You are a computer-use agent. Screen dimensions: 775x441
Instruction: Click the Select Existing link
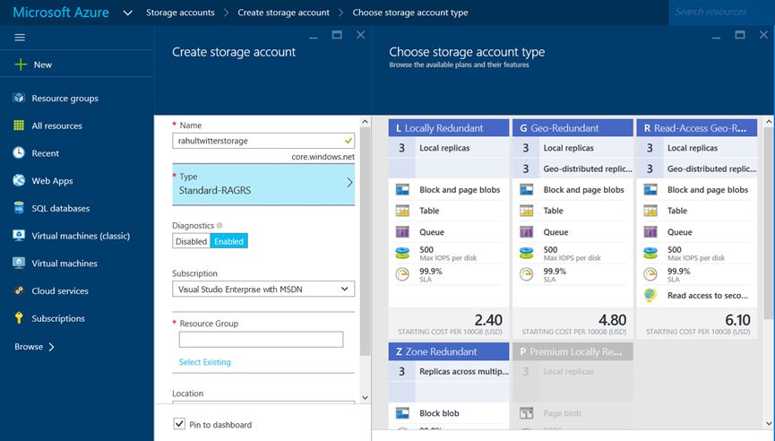tap(204, 362)
